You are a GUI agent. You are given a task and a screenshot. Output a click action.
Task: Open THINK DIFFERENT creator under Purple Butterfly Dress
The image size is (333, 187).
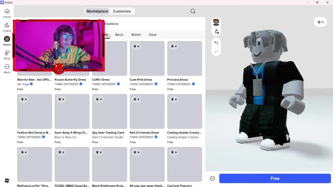click(67, 84)
